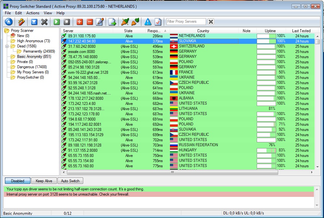Viewport: 324px width, 218px height.
Task: Toggle the Disabled mode button
Action: (18, 181)
